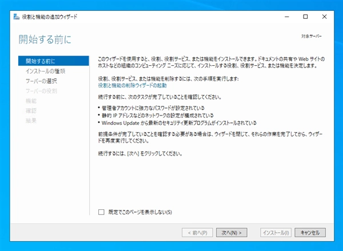Open 役割と機能の削除ウィザードの起動 link
The image size is (343, 251).
pyautogui.click(x=133, y=85)
